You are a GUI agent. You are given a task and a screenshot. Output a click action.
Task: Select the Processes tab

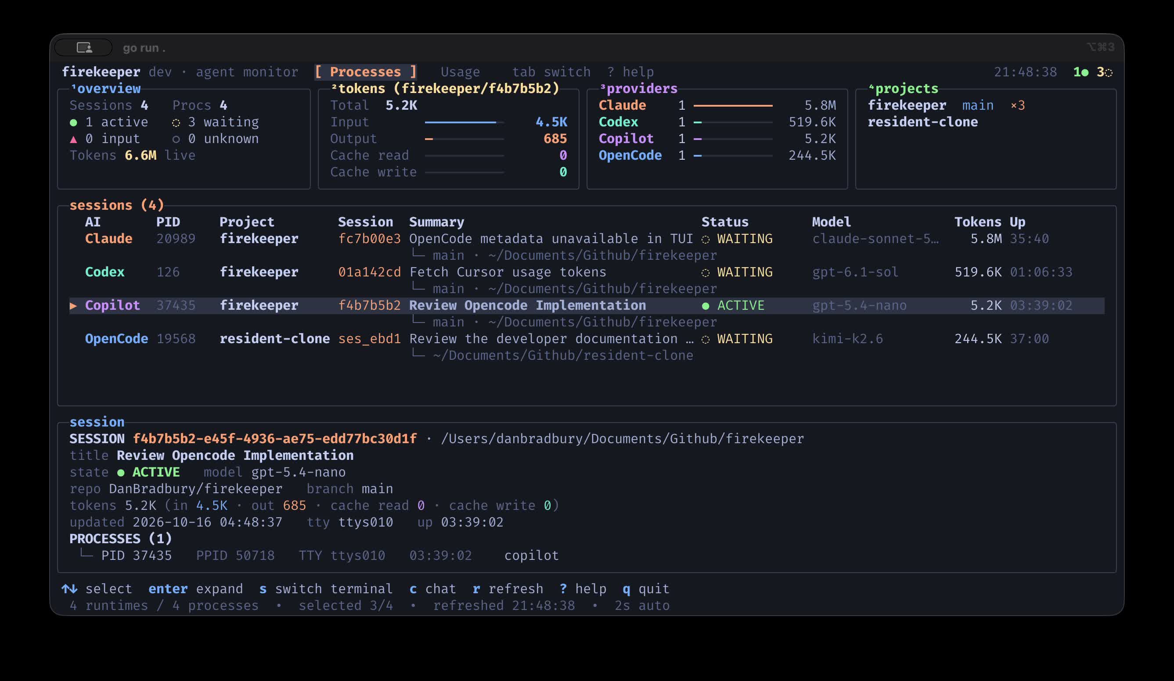click(365, 72)
